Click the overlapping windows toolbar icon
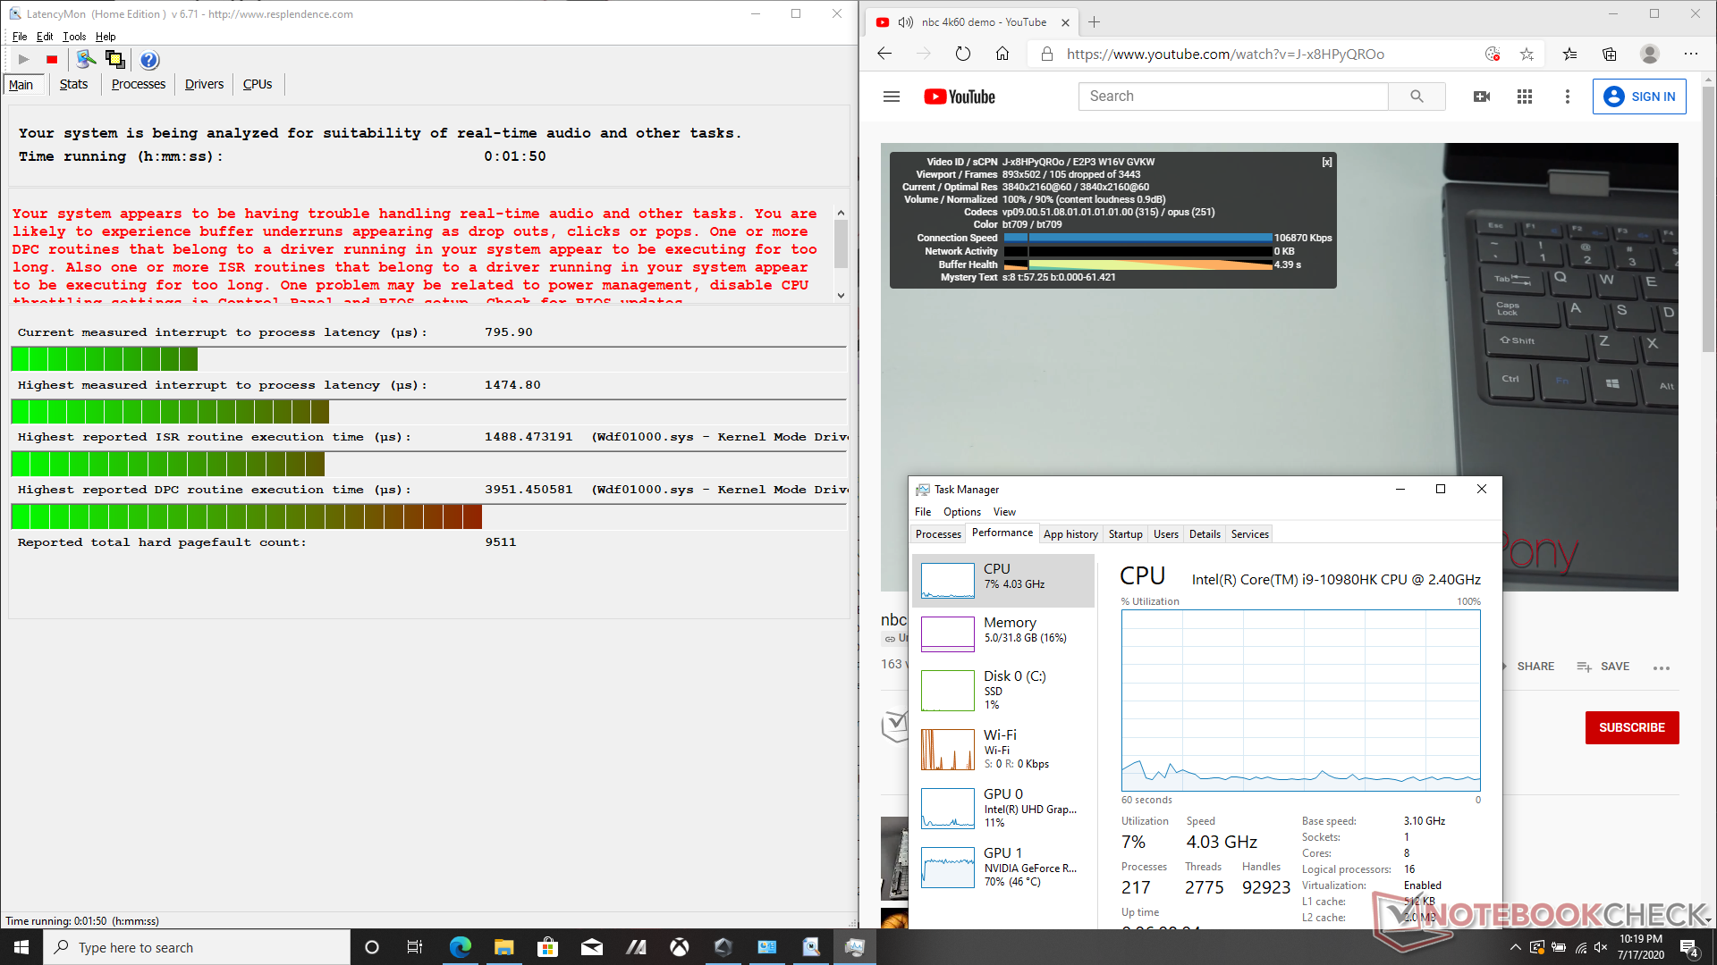 [x=114, y=60]
